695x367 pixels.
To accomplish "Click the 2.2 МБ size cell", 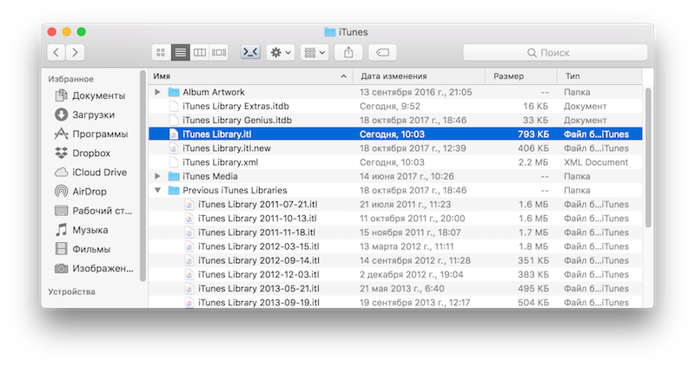I will coord(533,162).
